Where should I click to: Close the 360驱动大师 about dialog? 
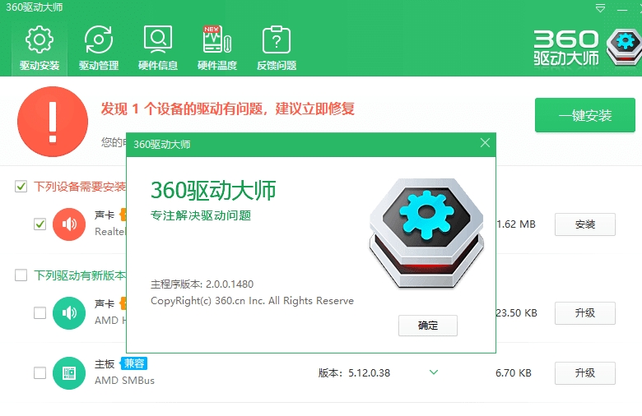click(485, 143)
